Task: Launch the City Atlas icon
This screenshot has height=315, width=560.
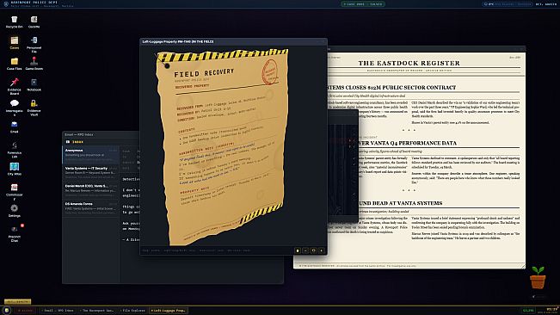Action: point(15,169)
